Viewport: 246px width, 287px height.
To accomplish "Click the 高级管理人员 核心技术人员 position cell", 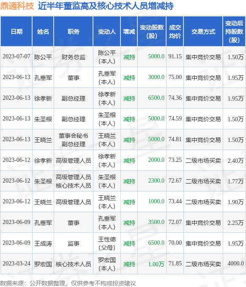I will pyautogui.click(x=74, y=181).
